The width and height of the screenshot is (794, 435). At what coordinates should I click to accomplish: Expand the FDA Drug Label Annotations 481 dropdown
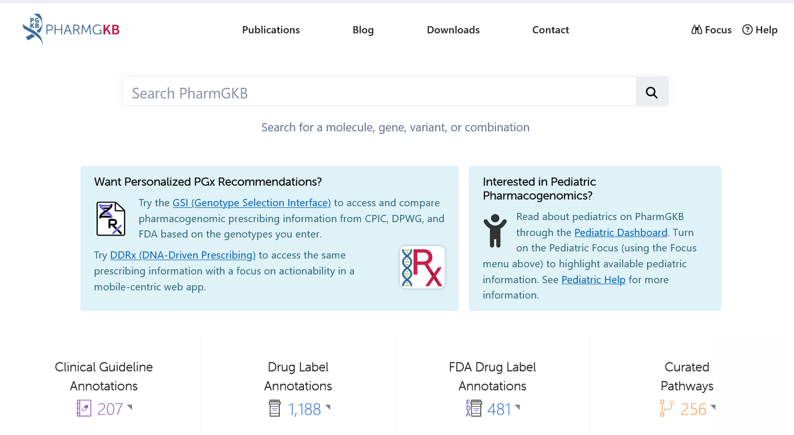click(x=518, y=408)
